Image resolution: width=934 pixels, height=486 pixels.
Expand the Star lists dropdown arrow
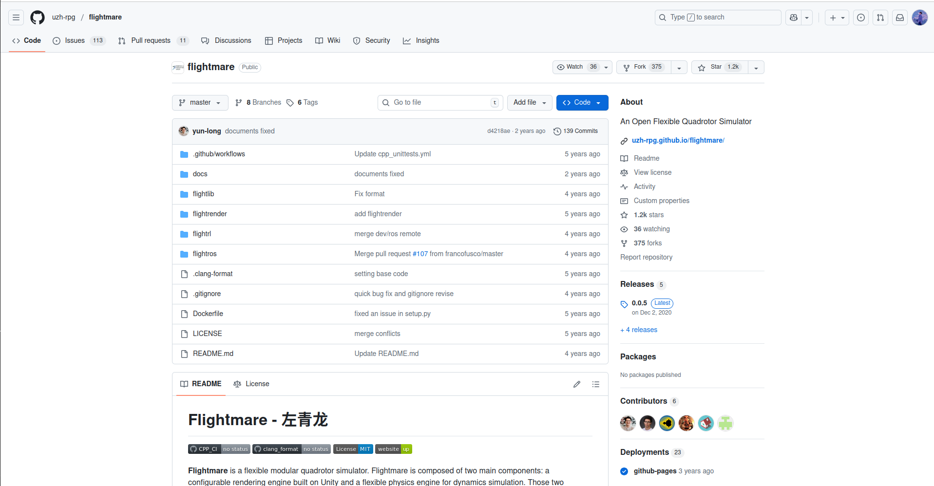756,68
